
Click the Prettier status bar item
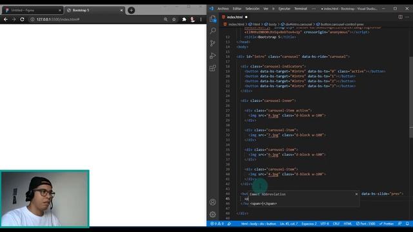coord(387,224)
